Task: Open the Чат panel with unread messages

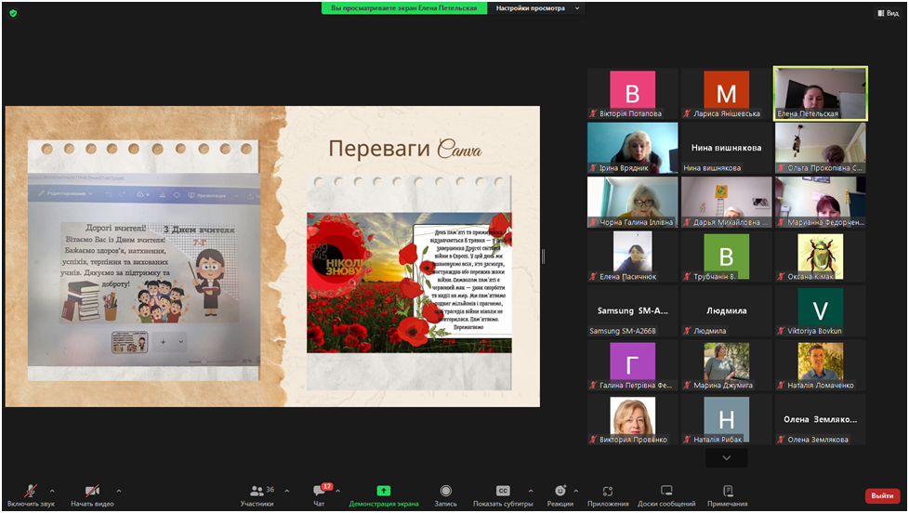Action: pyautogui.click(x=319, y=494)
